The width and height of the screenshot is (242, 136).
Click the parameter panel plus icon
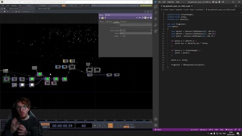[148, 18]
